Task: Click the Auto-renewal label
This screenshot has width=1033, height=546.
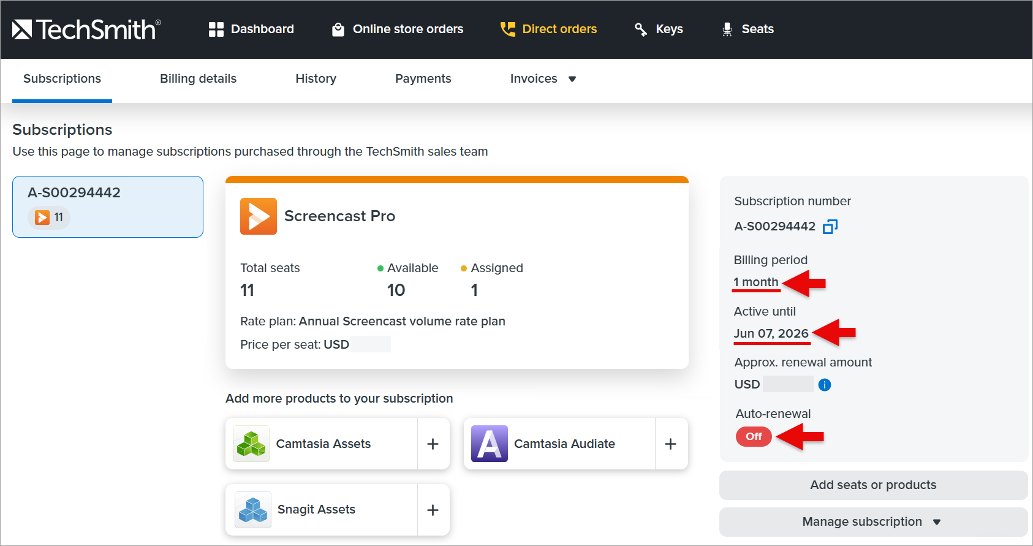Action: tap(773, 414)
